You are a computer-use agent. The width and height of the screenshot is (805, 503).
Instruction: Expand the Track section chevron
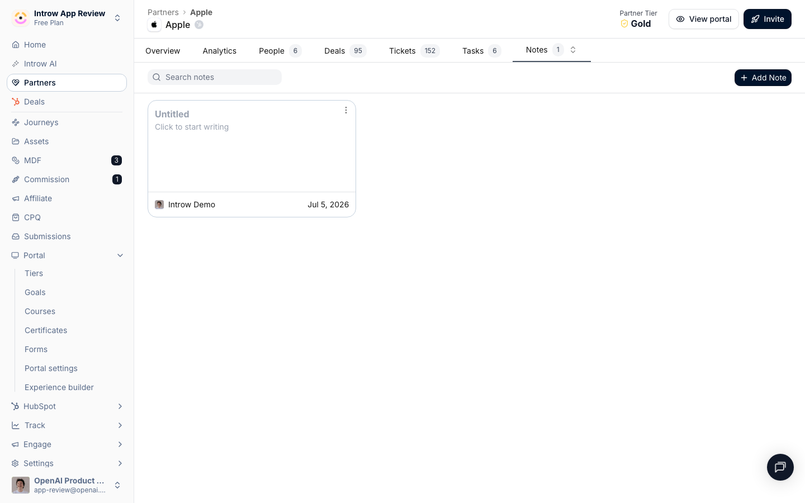[x=120, y=425]
